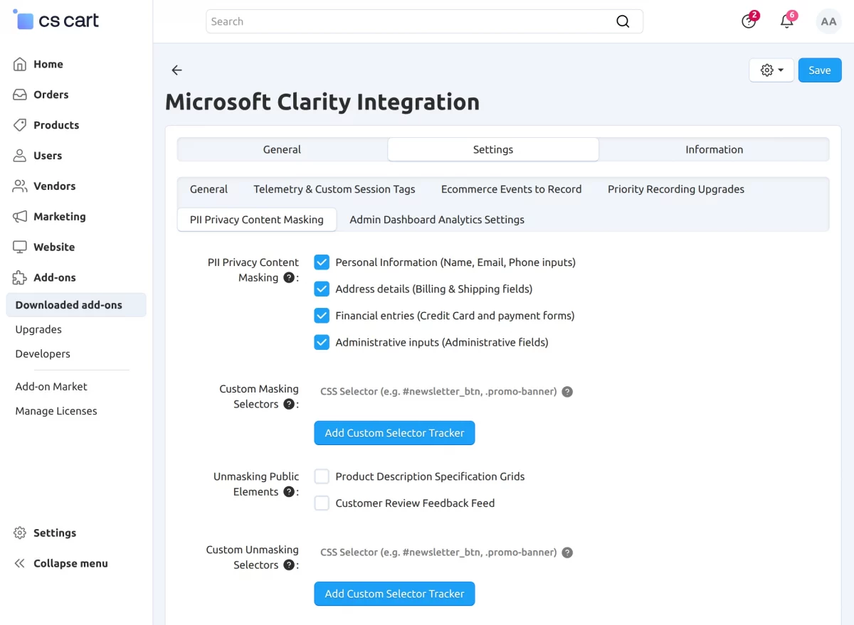The width and height of the screenshot is (854, 625).
Task: Open Telemetry & Custom Session Tags tab
Action: point(334,189)
